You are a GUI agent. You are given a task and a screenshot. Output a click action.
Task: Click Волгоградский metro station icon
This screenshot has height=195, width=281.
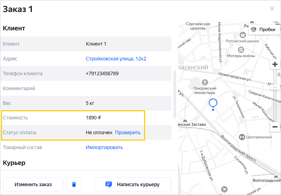(x=276, y=176)
